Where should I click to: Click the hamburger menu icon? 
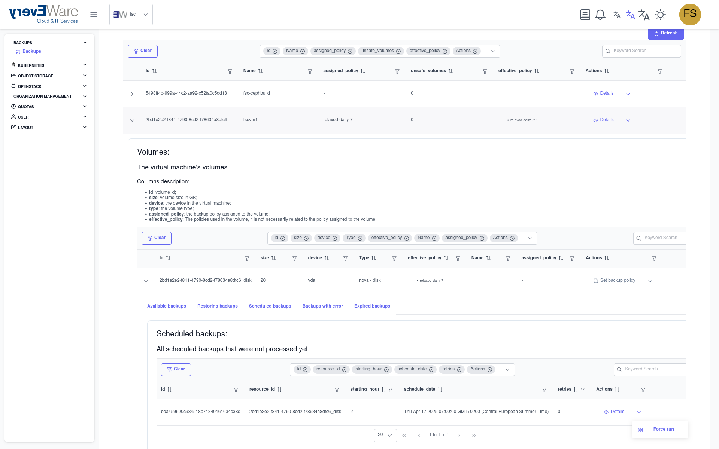pos(93,15)
